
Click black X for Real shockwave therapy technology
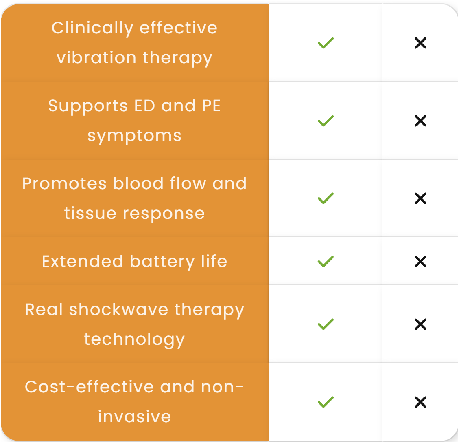tap(420, 324)
